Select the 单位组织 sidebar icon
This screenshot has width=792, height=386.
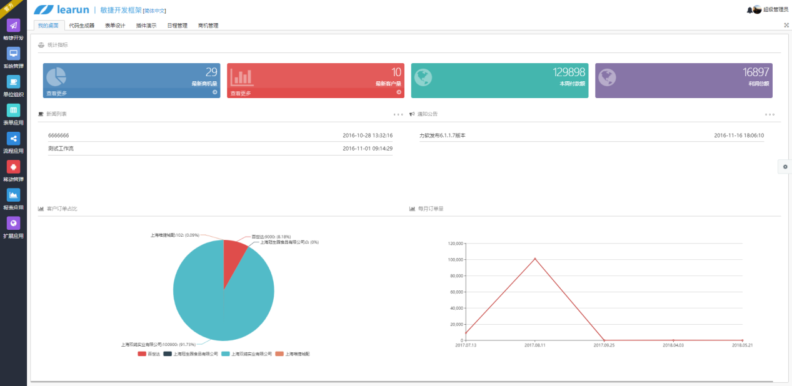[x=13, y=82]
